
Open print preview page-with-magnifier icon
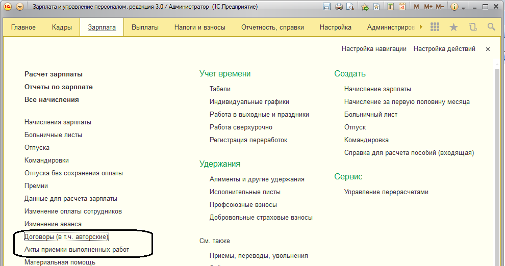[x=350, y=7]
